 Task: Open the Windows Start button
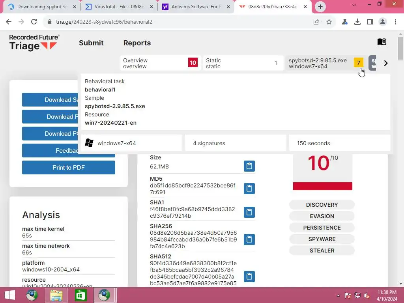tap(10, 295)
